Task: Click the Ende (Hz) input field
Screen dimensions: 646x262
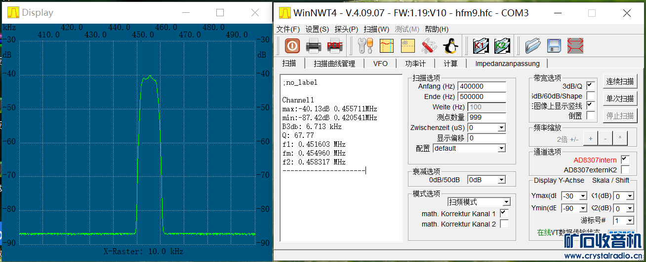Action: click(x=482, y=97)
